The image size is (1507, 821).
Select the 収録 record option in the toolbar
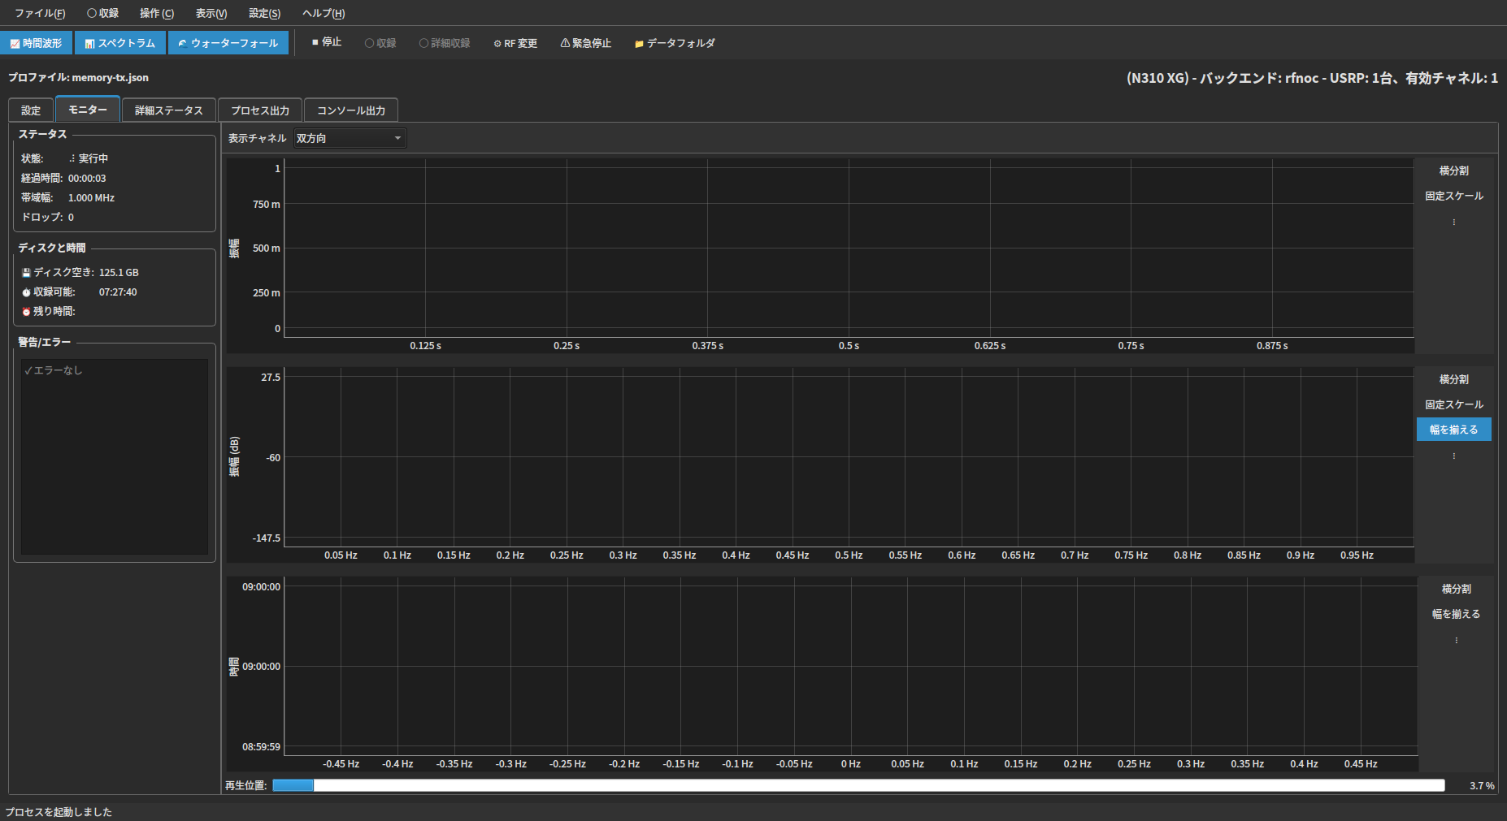pyautogui.click(x=380, y=43)
